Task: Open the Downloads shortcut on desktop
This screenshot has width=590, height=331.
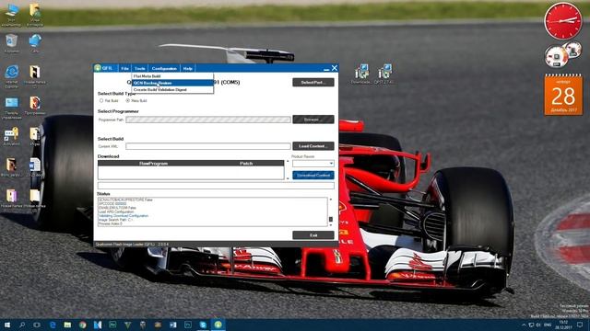Action: (361, 74)
